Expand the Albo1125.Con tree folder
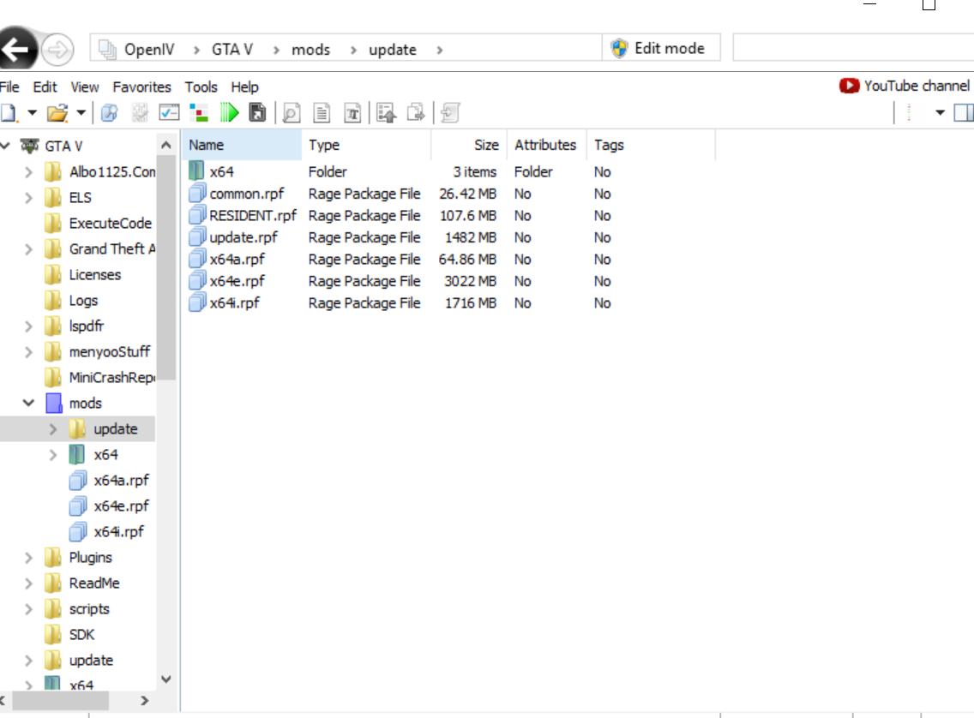Image resolution: width=974 pixels, height=718 pixels. tap(28, 172)
